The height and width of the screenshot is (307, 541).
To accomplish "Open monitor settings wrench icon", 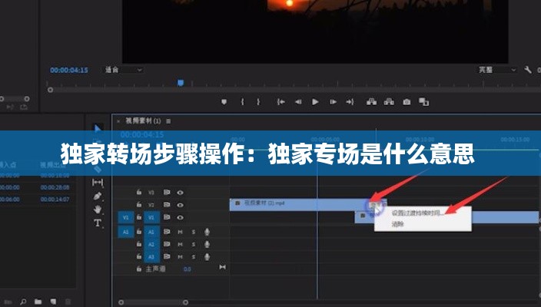I will tap(528, 70).
